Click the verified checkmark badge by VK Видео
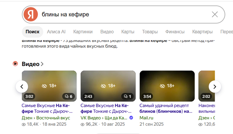The image size is (233, 134). (131, 118)
